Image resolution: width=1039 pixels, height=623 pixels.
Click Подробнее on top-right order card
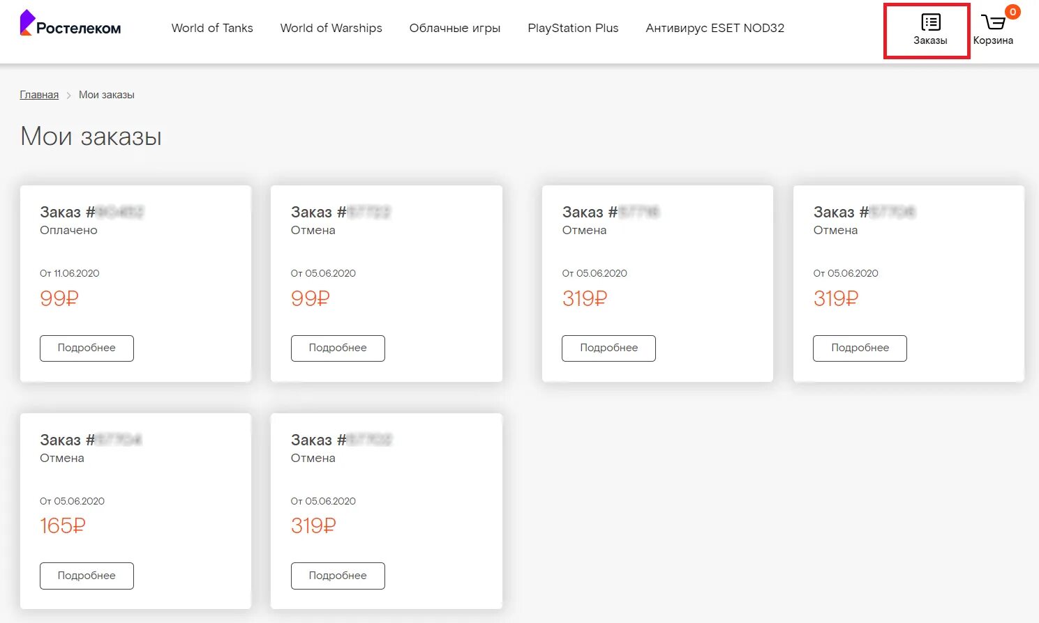860,348
